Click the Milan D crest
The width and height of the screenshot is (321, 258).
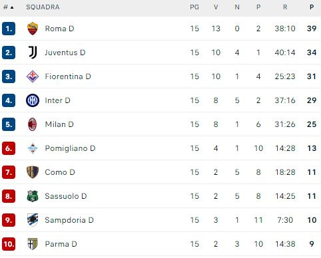33,124
